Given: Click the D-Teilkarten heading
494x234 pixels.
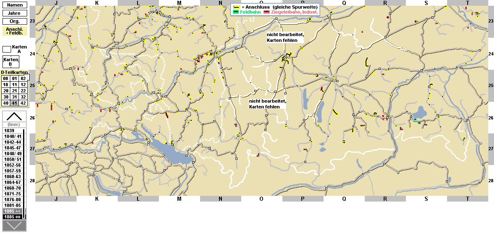Looking at the screenshot, I should pyautogui.click(x=14, y=72).
